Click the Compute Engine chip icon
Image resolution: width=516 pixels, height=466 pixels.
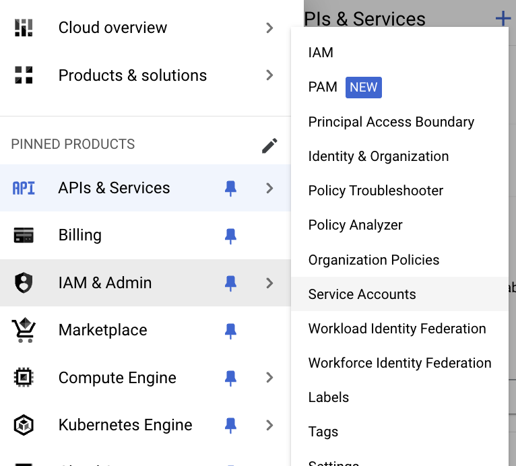(x=24, y=377)
